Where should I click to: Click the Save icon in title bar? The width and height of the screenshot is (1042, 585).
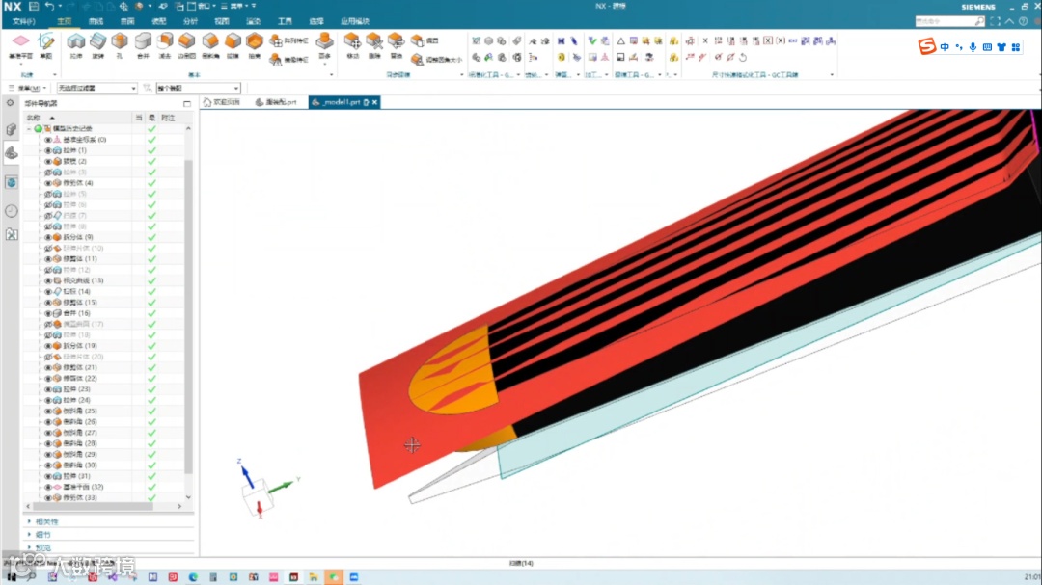click(x=33, y=6)
